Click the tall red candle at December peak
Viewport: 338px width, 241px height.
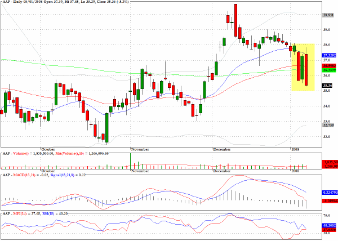click(x=236, y=20)
